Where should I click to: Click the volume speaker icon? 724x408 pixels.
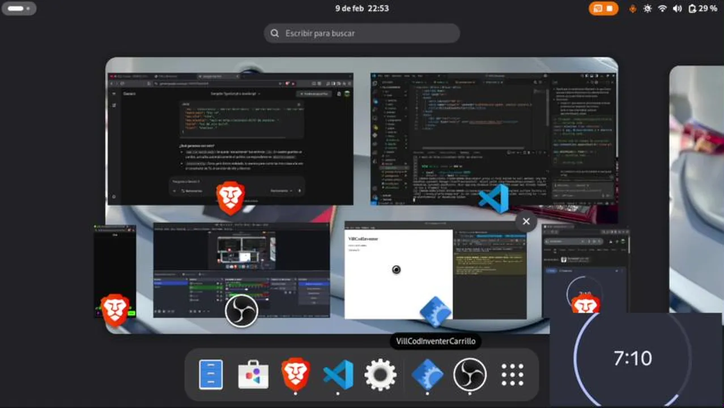coord(677,8)
